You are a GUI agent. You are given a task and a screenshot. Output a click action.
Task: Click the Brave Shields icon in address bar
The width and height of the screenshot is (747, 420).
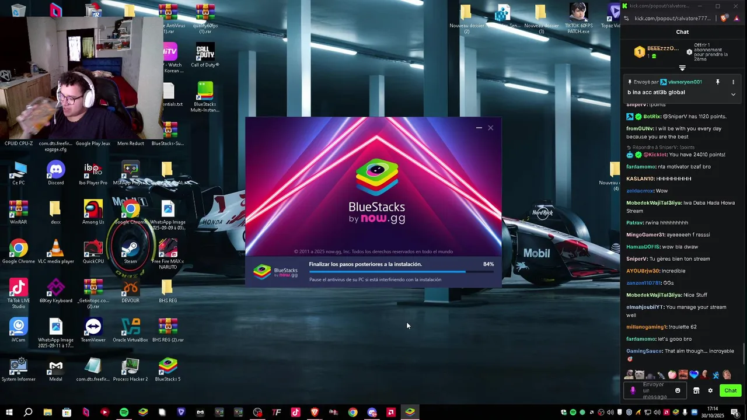(724, 18)
